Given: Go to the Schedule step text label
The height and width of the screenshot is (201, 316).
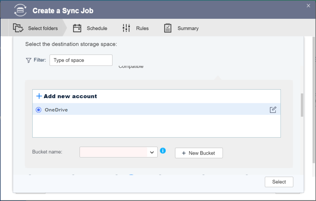Looking at the screenshot, I should point(97,28).
